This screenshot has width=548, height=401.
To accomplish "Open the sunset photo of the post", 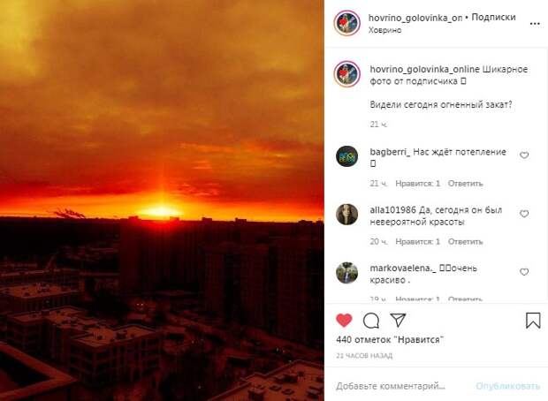I will click(x=162, y=200).
